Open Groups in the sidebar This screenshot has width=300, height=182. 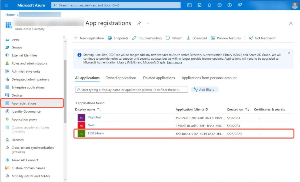point(17,47)
